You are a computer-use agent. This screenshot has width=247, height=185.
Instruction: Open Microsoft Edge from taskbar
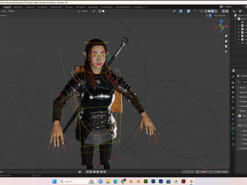tap(115, 181)
